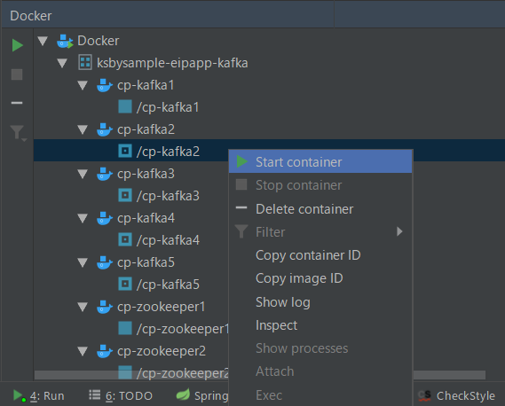This screenshot has height=406, width=505.
Task: Click the delete minus icon in left toolbar
Action: (17, 103)
